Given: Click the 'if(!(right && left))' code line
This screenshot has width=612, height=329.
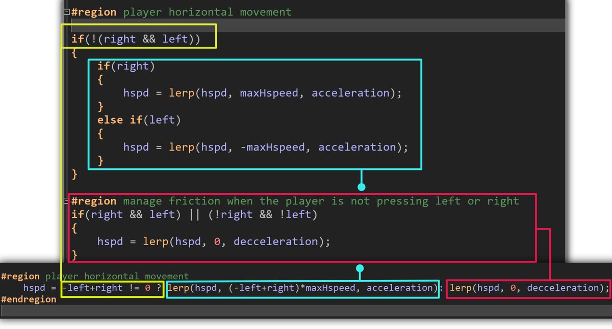Looking at the screenshot, I should (x=136, y=39).
